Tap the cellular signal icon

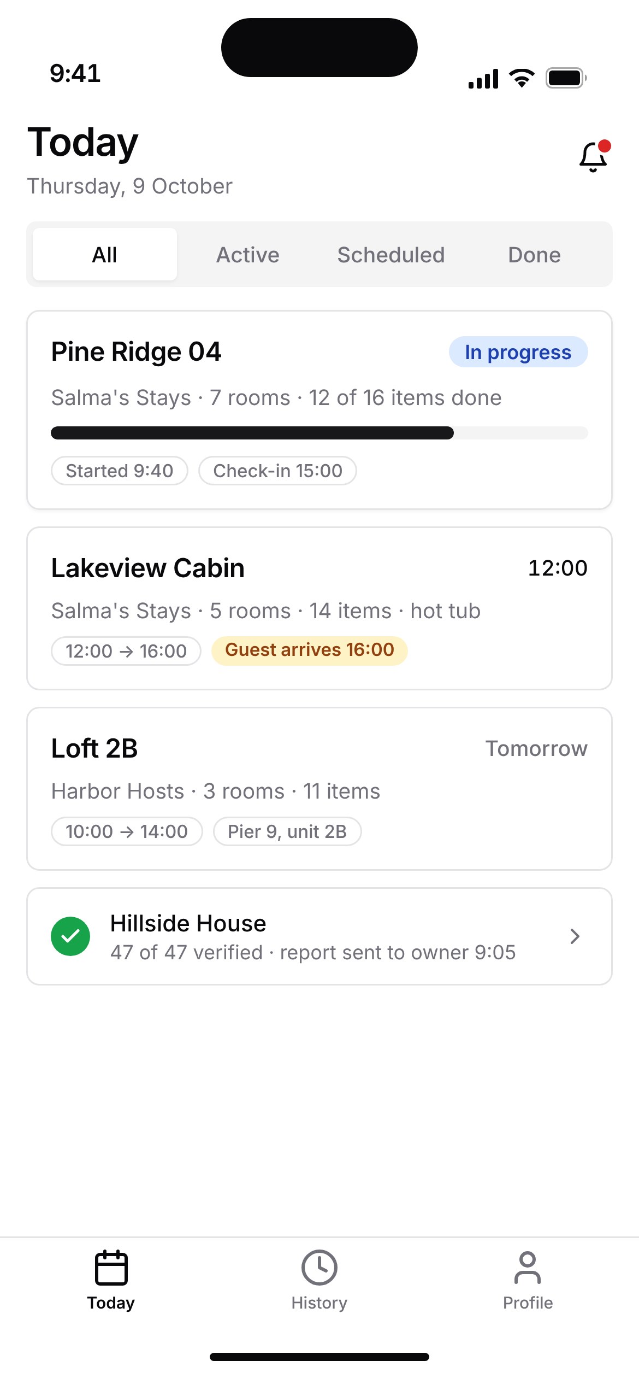(x=483, y=79)
